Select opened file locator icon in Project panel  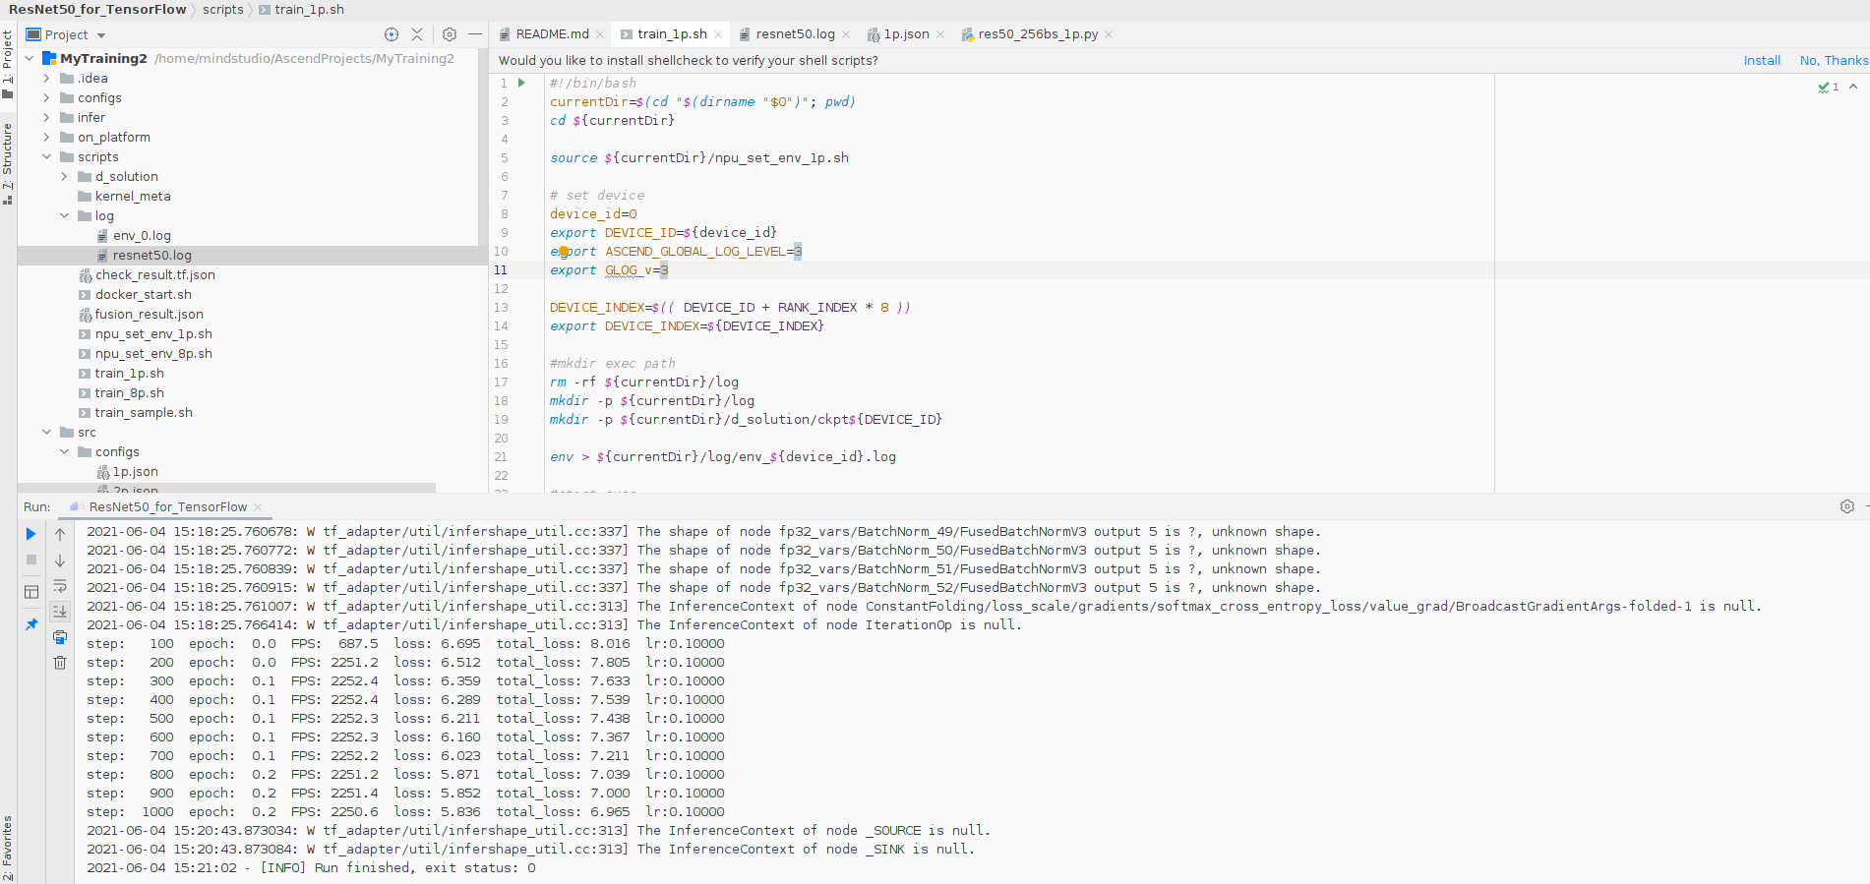(x=392, y=34)
